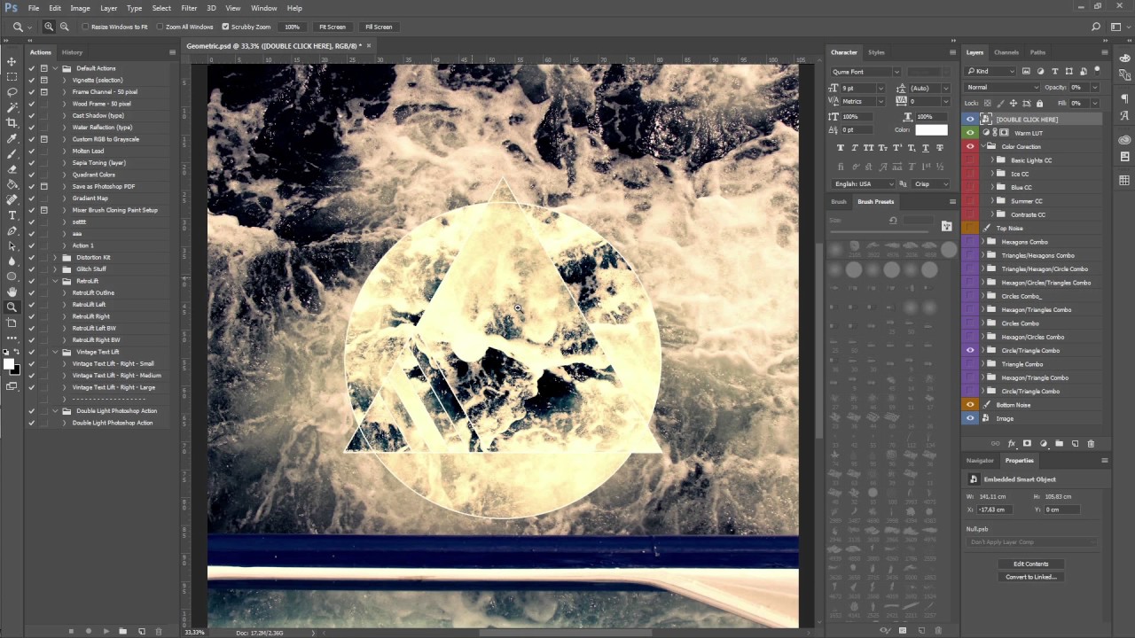Switch to the Channels tab
Viewport: 1135px width, 638px height.
(1006, 52)
